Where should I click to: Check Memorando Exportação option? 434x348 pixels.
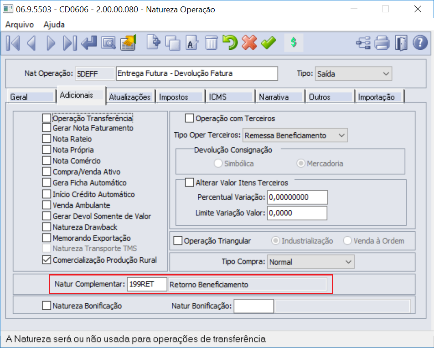[x=46, y=238]
